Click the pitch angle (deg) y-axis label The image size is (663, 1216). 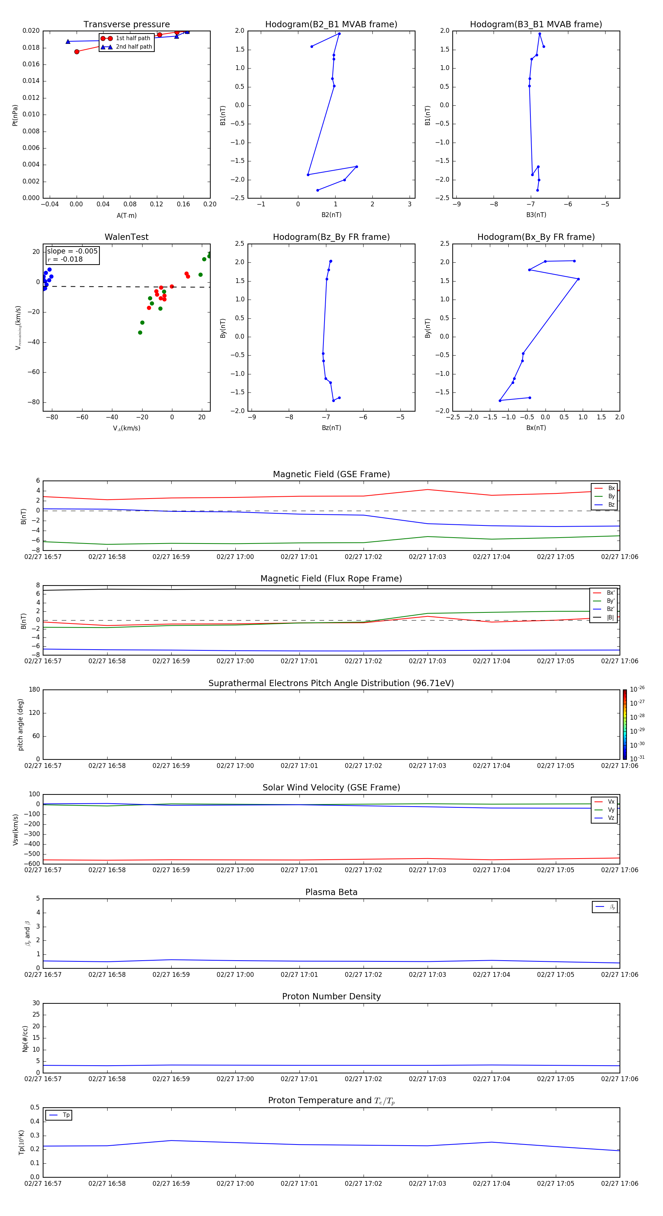[x=20, y=724]
